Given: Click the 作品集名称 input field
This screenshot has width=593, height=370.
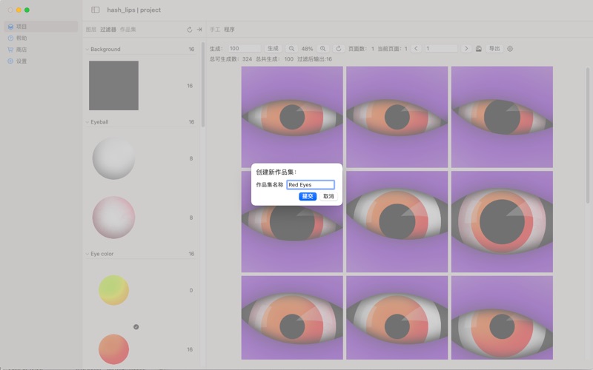Looking at the screenshot, I should (311, 185).
